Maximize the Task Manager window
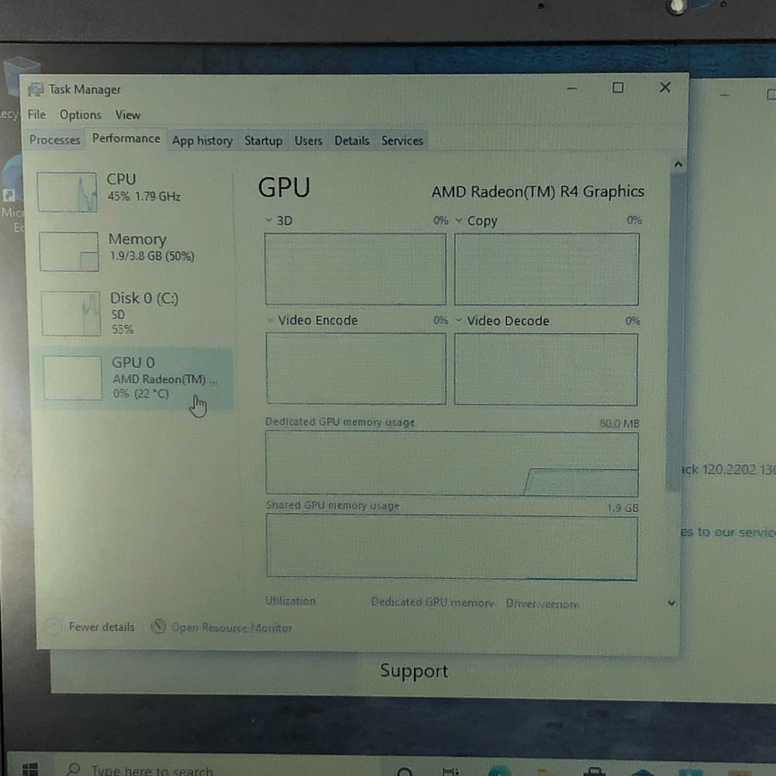This screenshot has height=776, width=776. [618, 87]
